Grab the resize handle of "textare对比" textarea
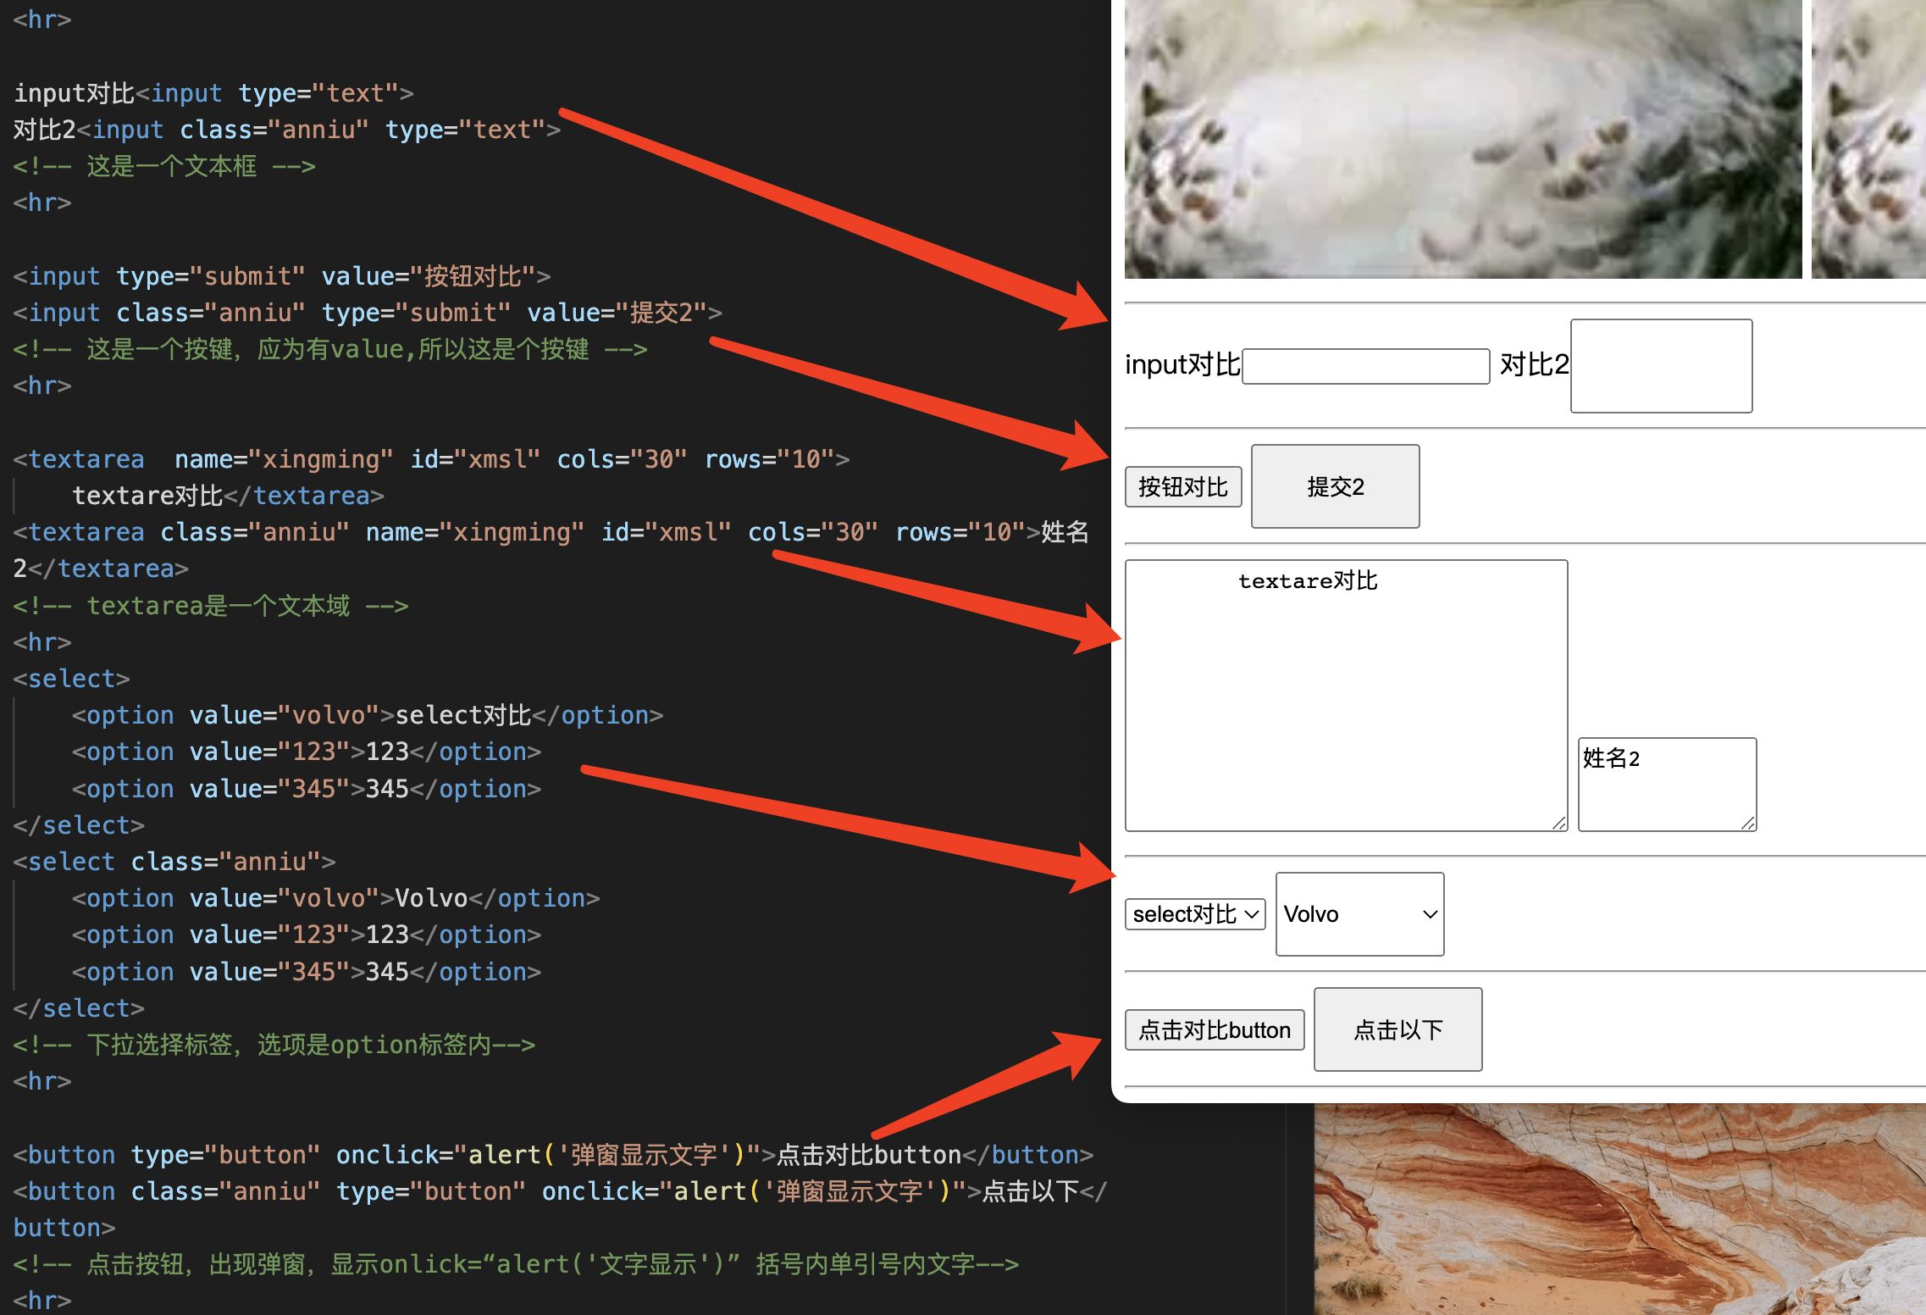This screenshot has width=1926, height=1315. tap(1558, 823)
